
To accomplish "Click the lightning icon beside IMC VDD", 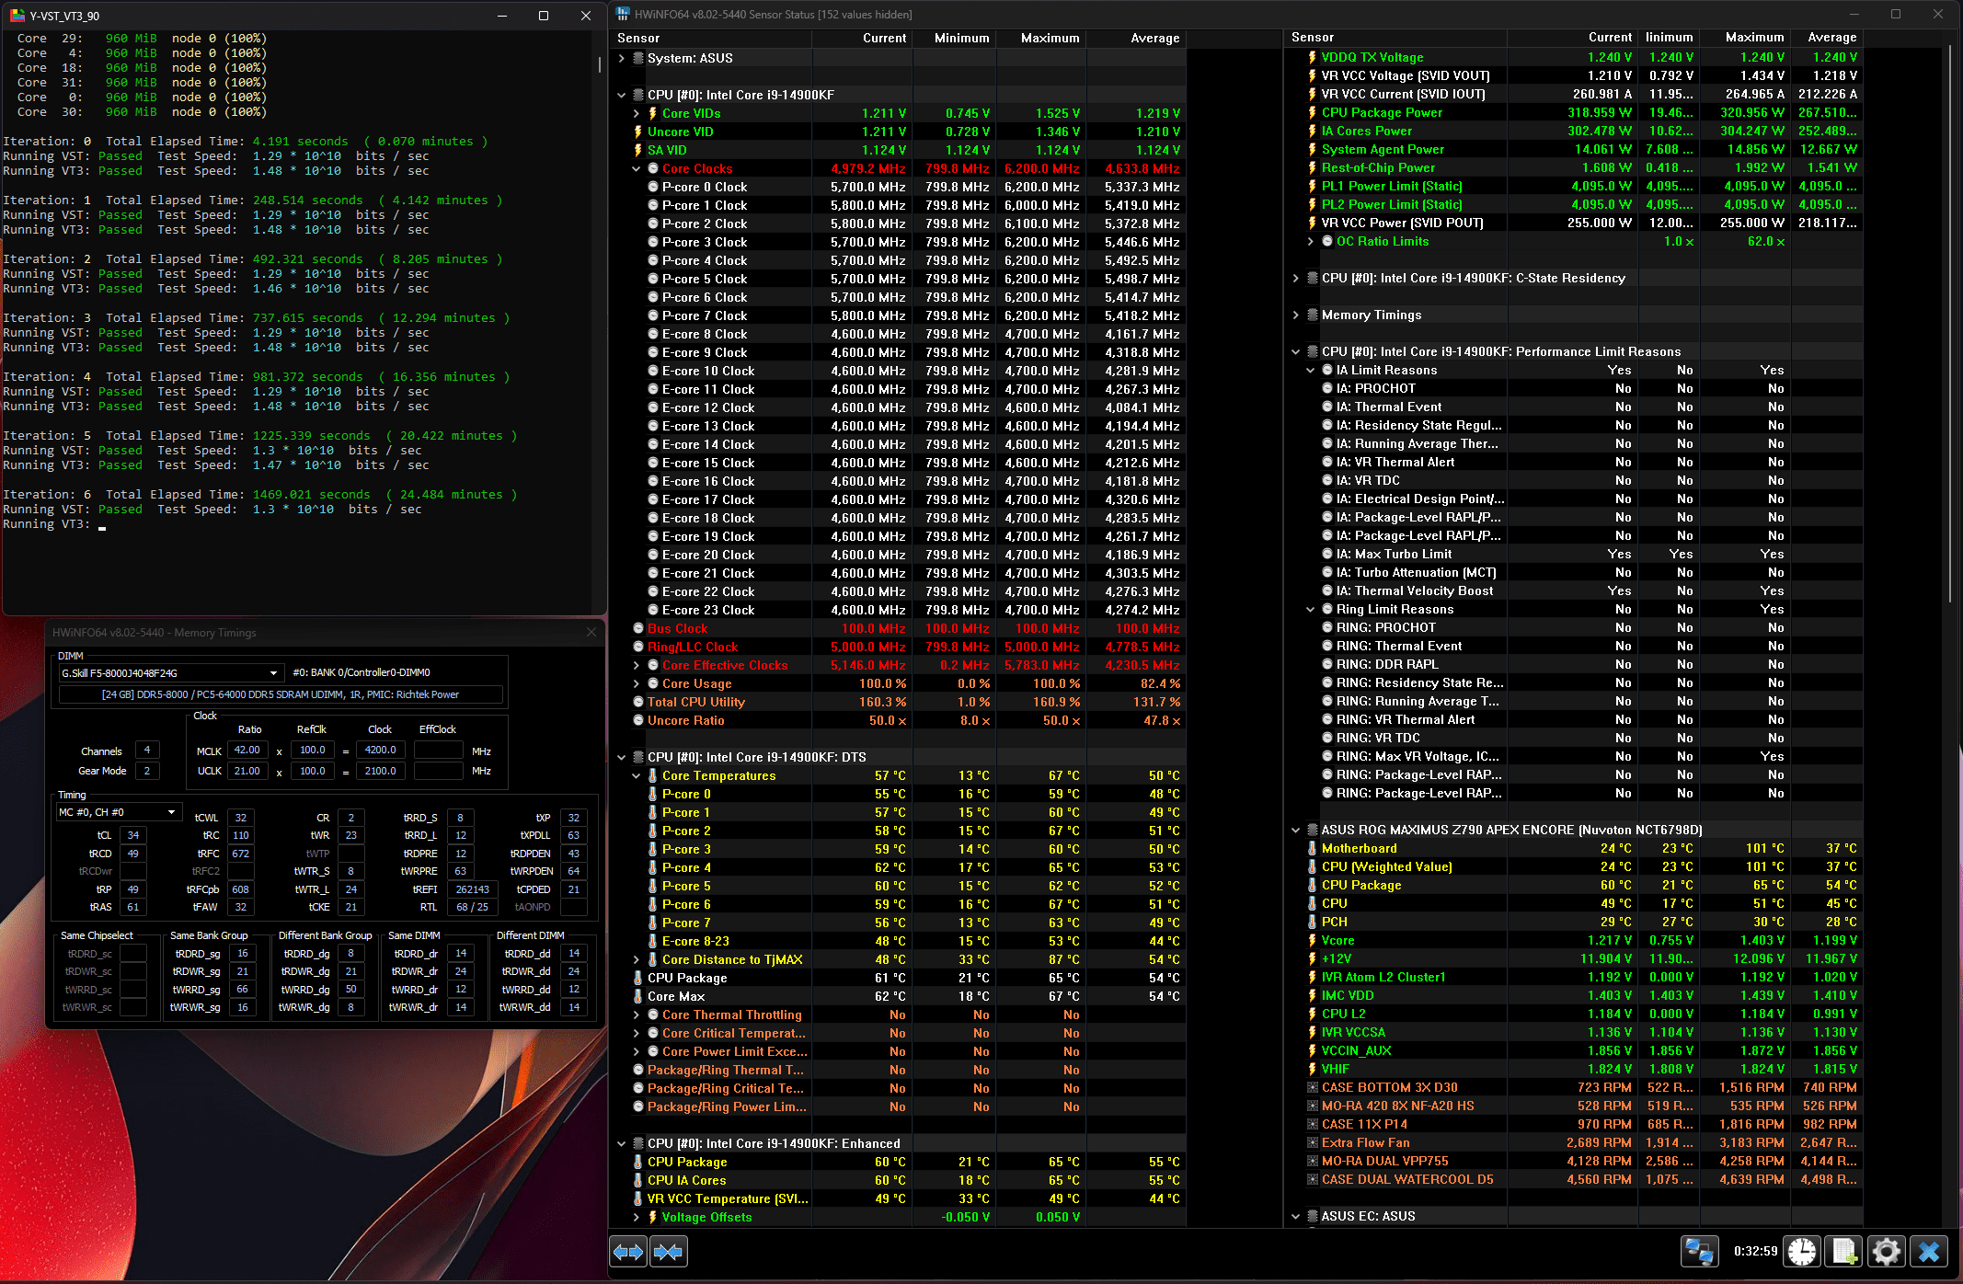I will 1313,995.
